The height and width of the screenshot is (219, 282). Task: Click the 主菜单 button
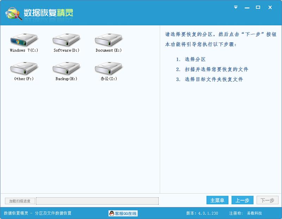pyautogui.click(x=218, y=200)
